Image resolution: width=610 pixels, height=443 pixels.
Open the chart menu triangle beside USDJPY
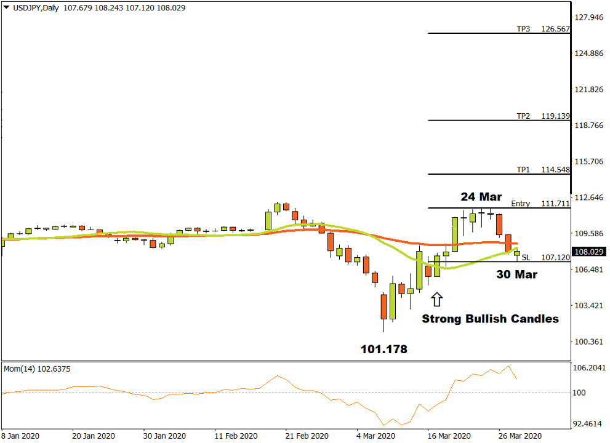coord(6,7)
